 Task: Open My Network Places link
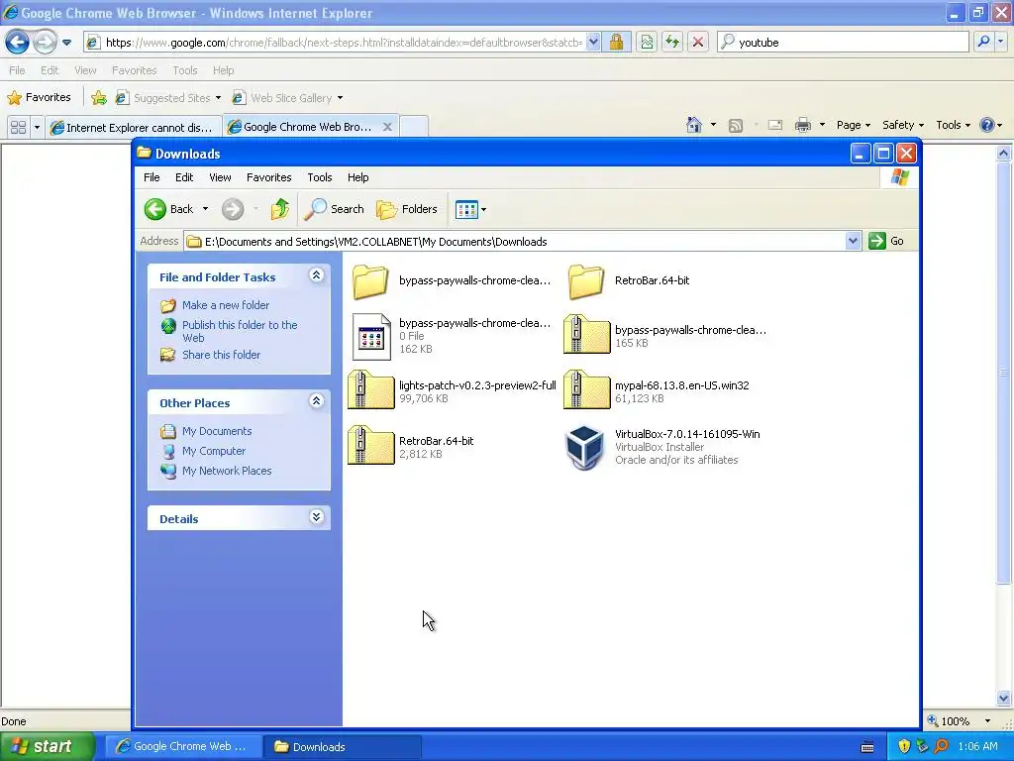click(x=227, y=471)
